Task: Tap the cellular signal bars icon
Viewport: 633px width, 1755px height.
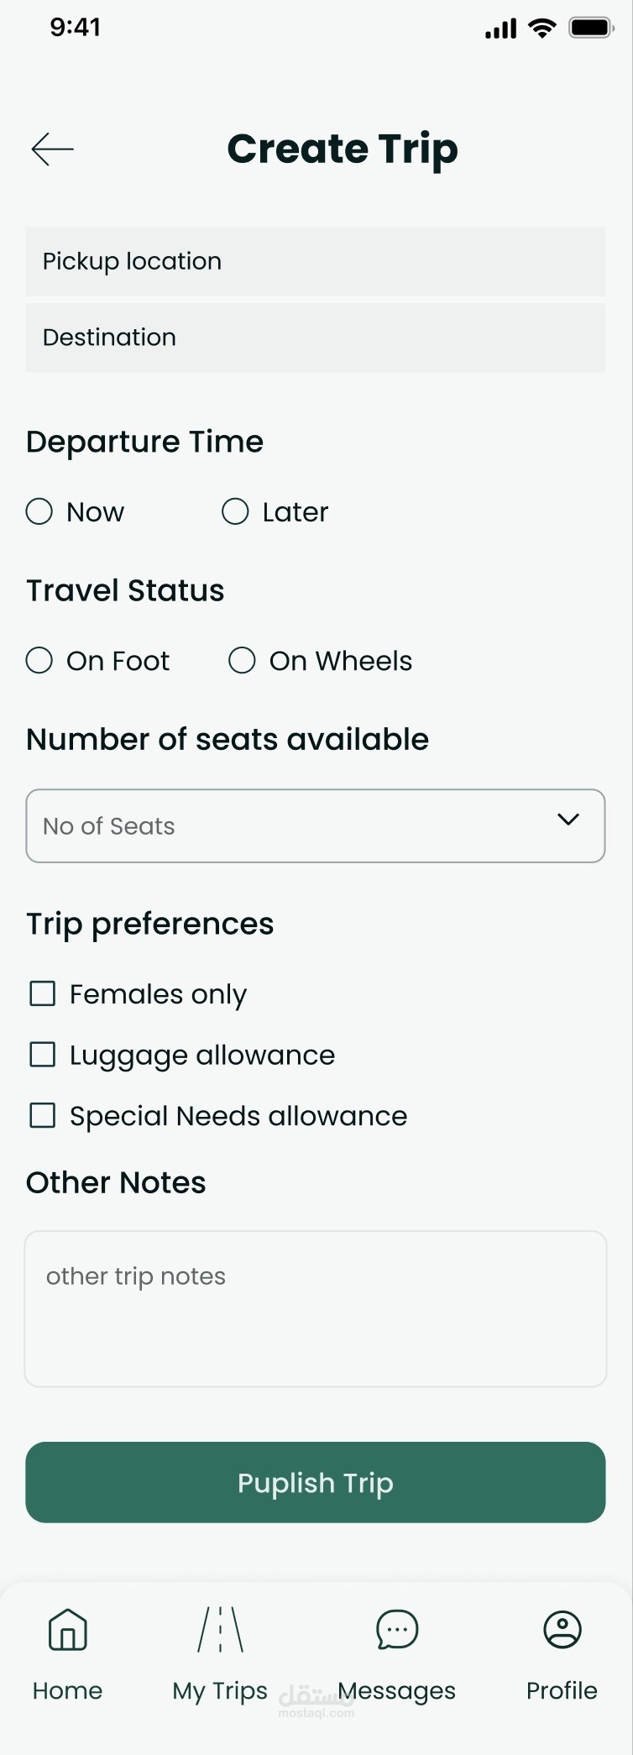Action: coord(500,30)
